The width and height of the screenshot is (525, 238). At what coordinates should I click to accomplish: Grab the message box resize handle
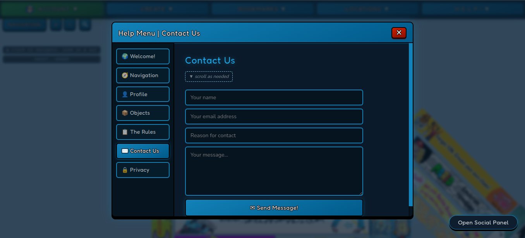pos(361,193)
